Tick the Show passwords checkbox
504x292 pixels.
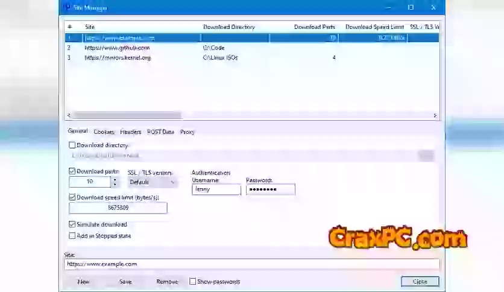192,281
